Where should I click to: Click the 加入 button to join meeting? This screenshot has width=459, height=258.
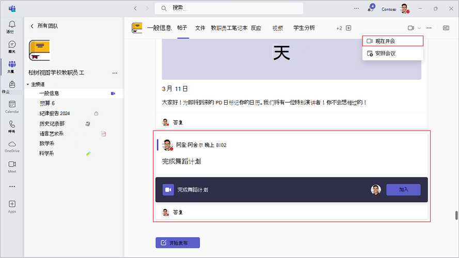(403, 189)
